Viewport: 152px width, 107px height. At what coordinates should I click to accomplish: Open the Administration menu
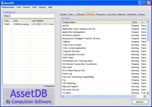(8, 7)
